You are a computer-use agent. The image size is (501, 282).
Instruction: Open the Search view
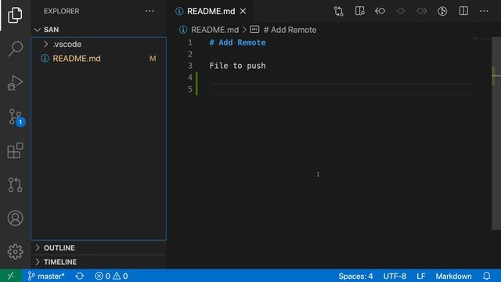(15, 49)
